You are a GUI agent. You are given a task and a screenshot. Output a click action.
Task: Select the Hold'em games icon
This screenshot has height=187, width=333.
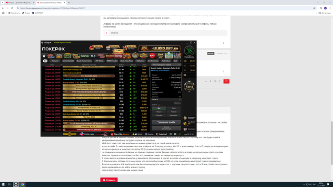click(85, 56)
